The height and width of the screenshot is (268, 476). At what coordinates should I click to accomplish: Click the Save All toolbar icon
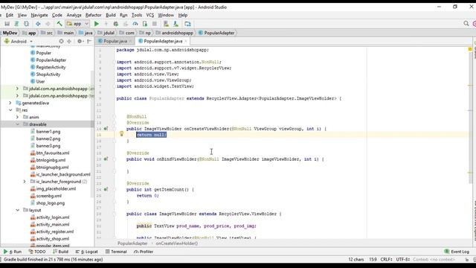click(7, 24)
